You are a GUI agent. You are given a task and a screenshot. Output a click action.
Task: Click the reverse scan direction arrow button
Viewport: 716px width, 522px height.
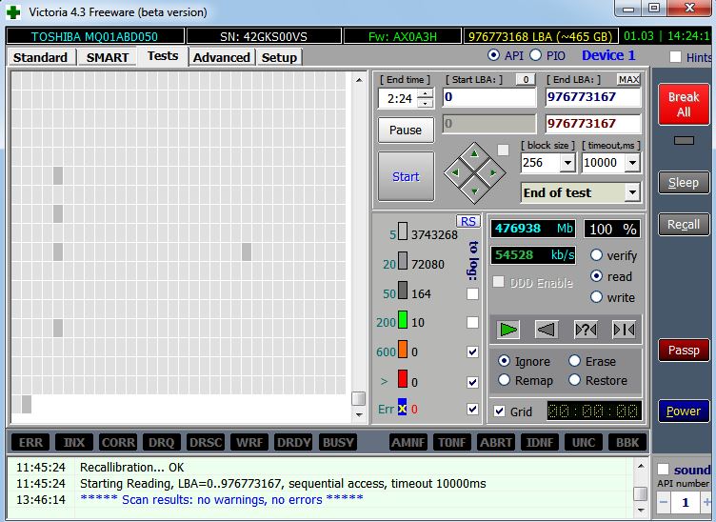[547, 330]
